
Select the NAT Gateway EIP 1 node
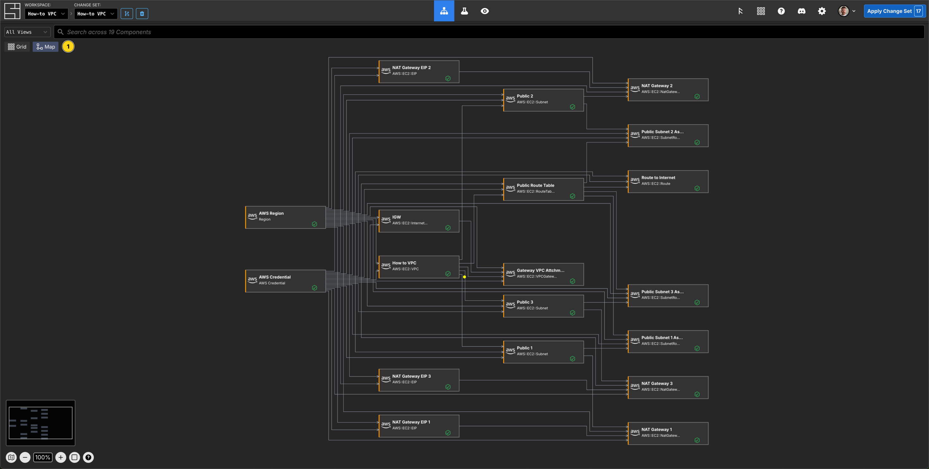coord(419,426)
